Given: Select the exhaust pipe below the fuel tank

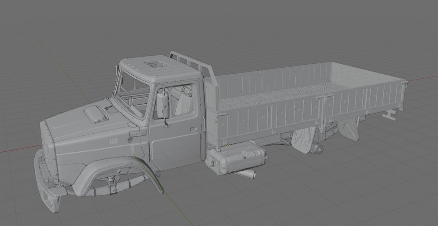Looking at the screenshot, I should [x=246, y=174].
